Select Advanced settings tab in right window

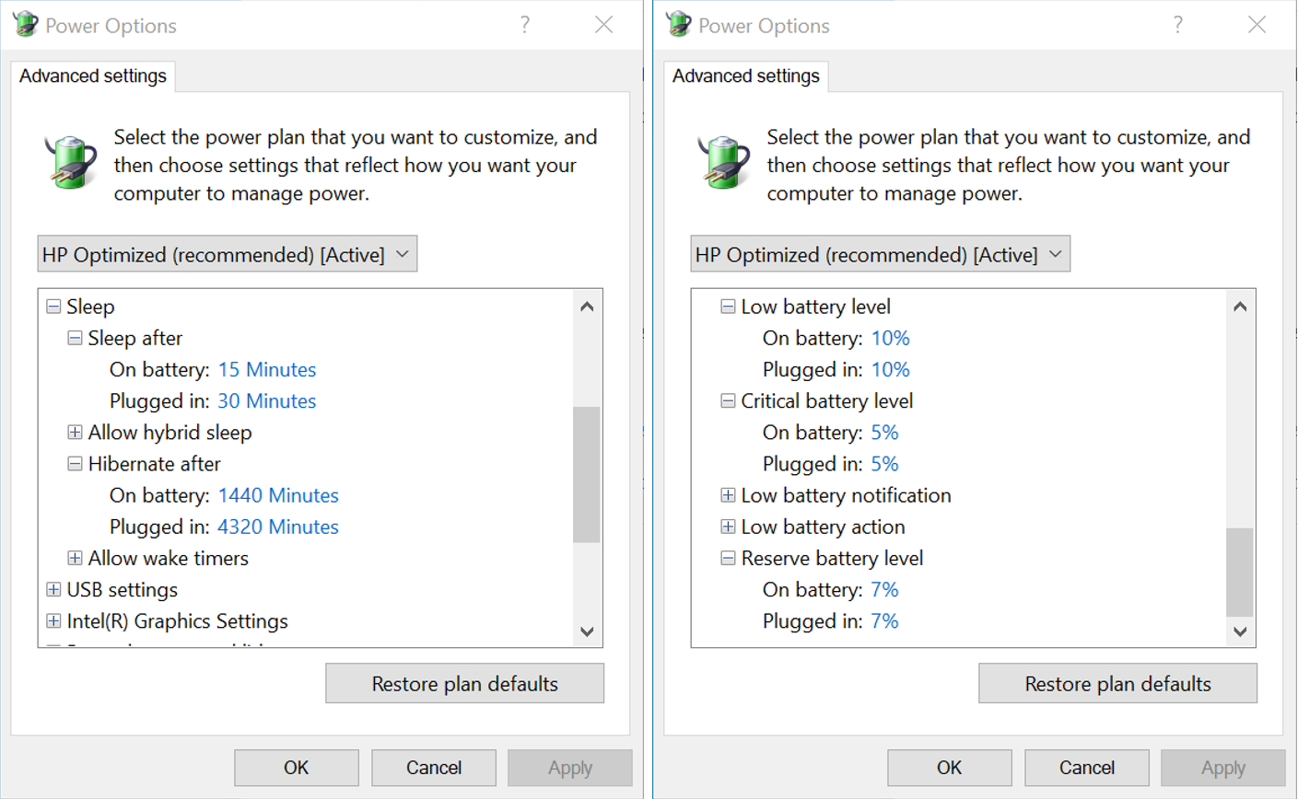pos(746,76)
